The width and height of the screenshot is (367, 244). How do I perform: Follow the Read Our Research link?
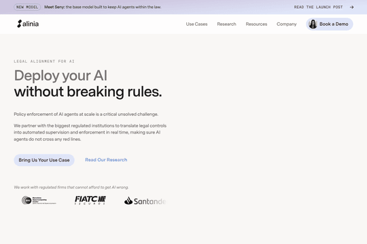[106, 160]
